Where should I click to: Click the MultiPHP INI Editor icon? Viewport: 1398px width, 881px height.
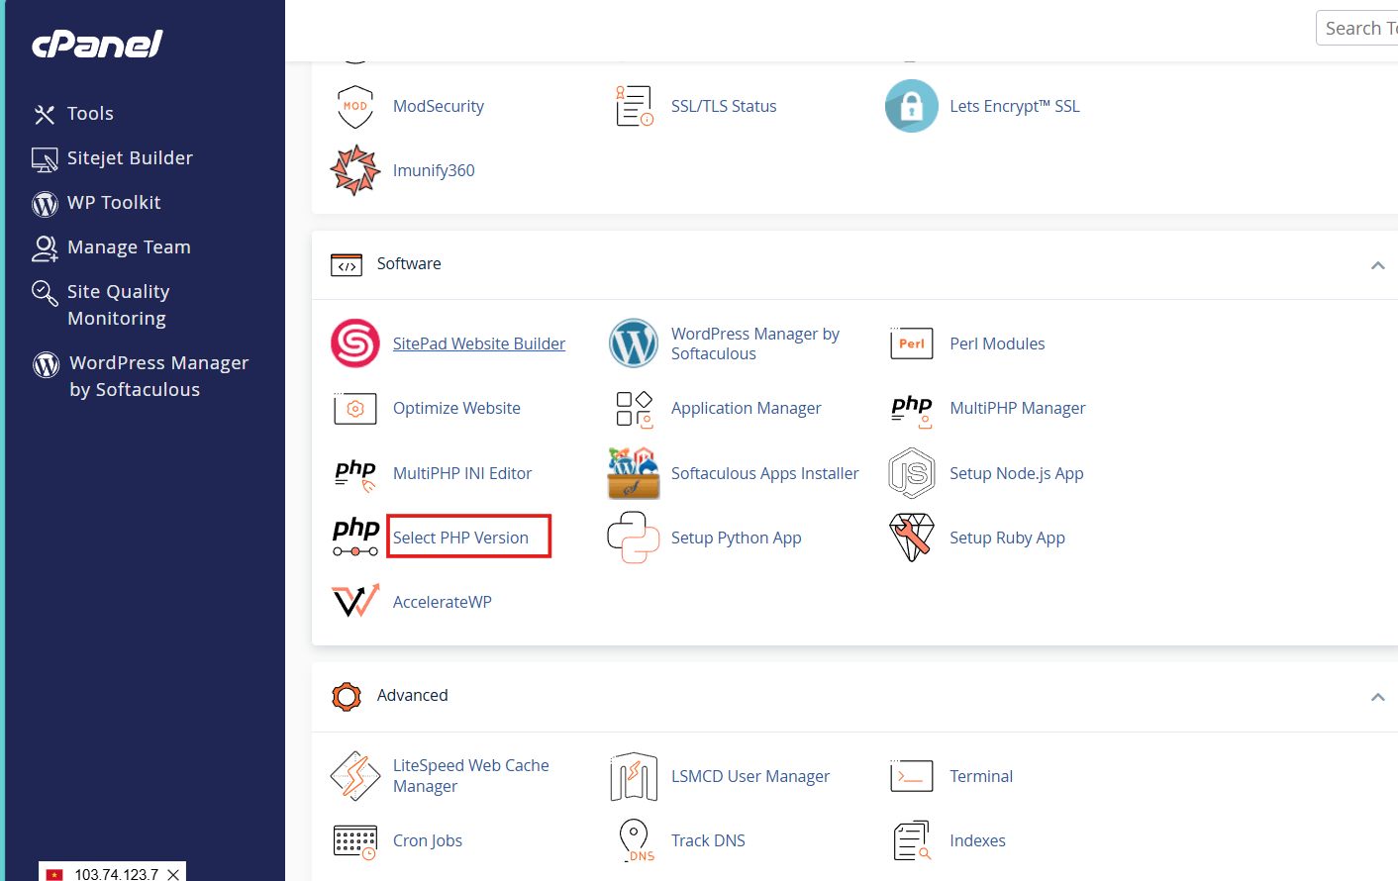click(355, 474)
